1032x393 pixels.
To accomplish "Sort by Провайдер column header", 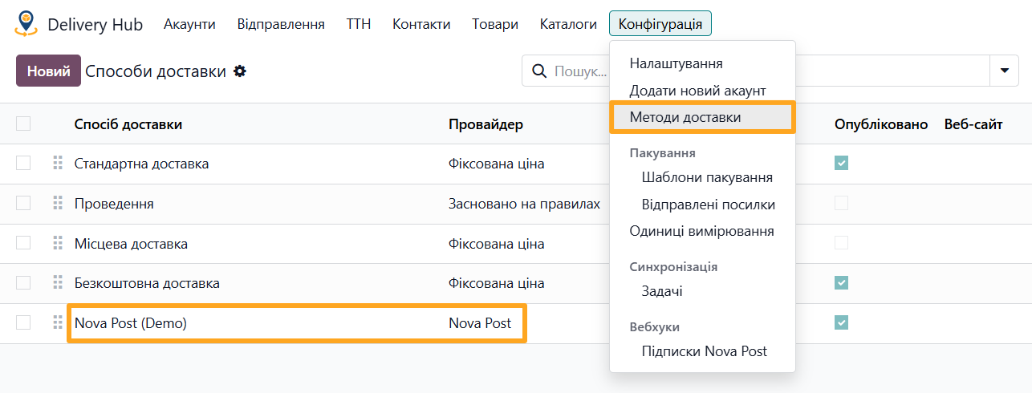I will (486, 124).
